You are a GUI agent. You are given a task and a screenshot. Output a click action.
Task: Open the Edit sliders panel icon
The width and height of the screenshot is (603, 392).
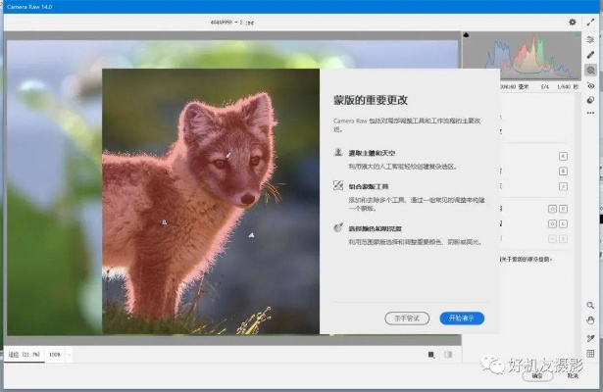coord(590,39)
